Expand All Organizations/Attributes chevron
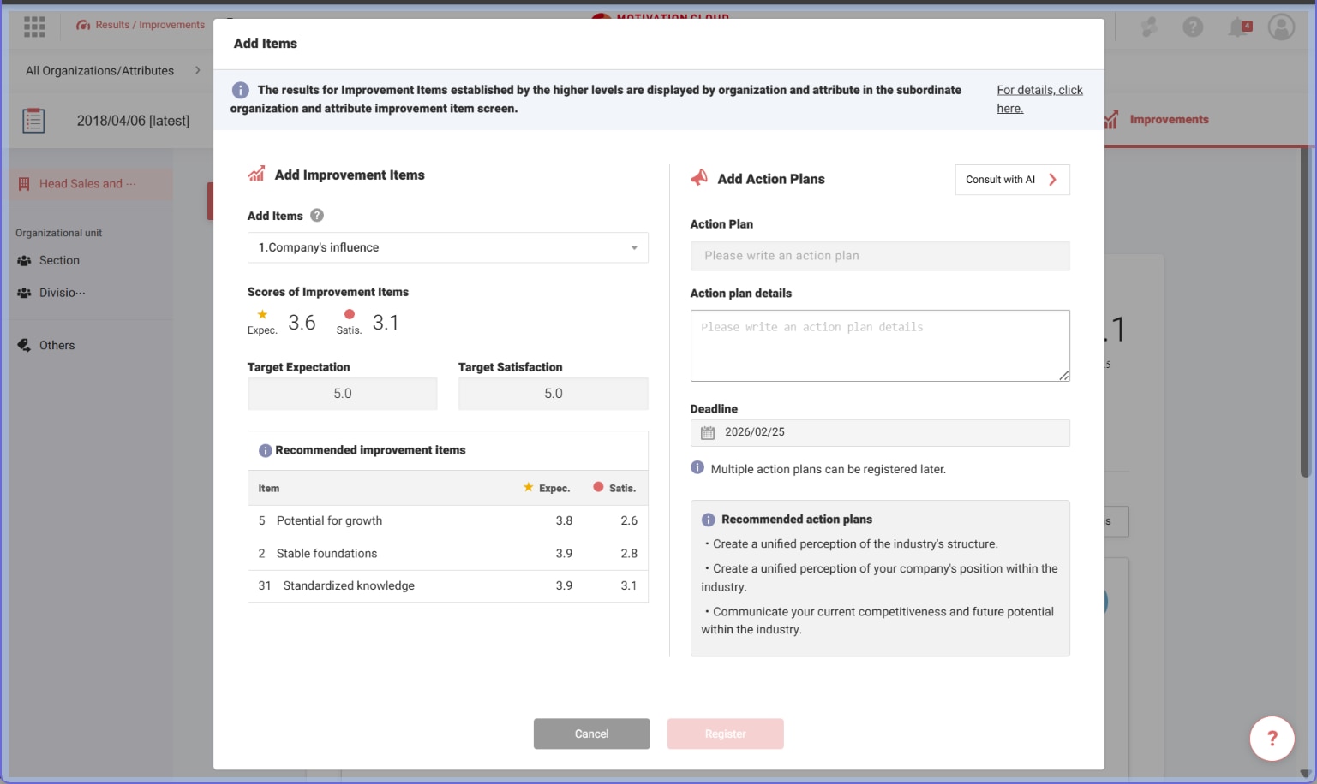 click(198, 71)
